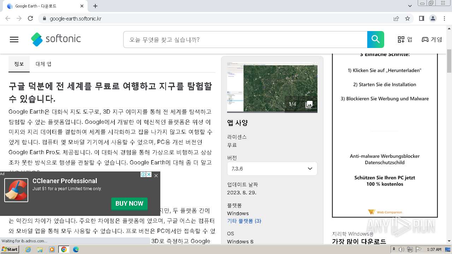Reload the page

click(x=30, y=18)
